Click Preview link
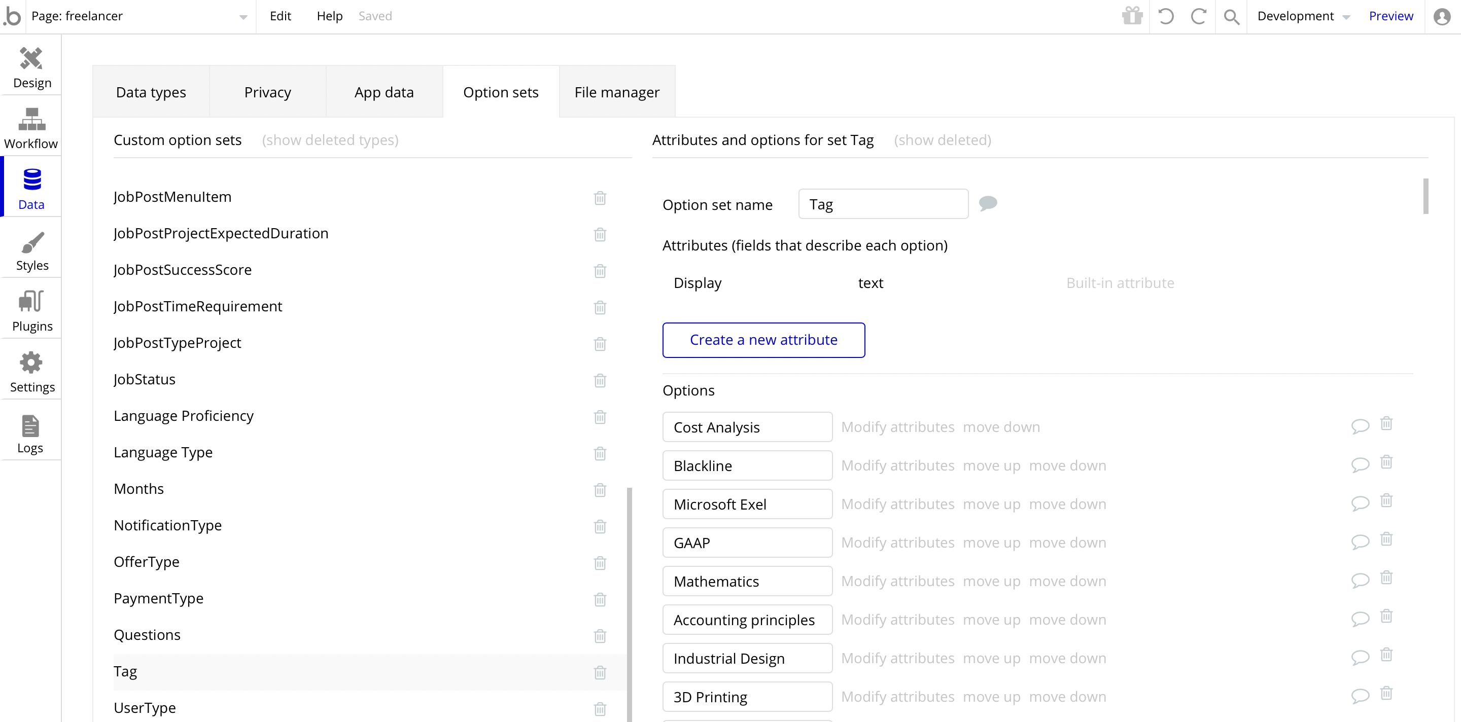This screenshot has height=722, width=1461. pos(1390,16)
